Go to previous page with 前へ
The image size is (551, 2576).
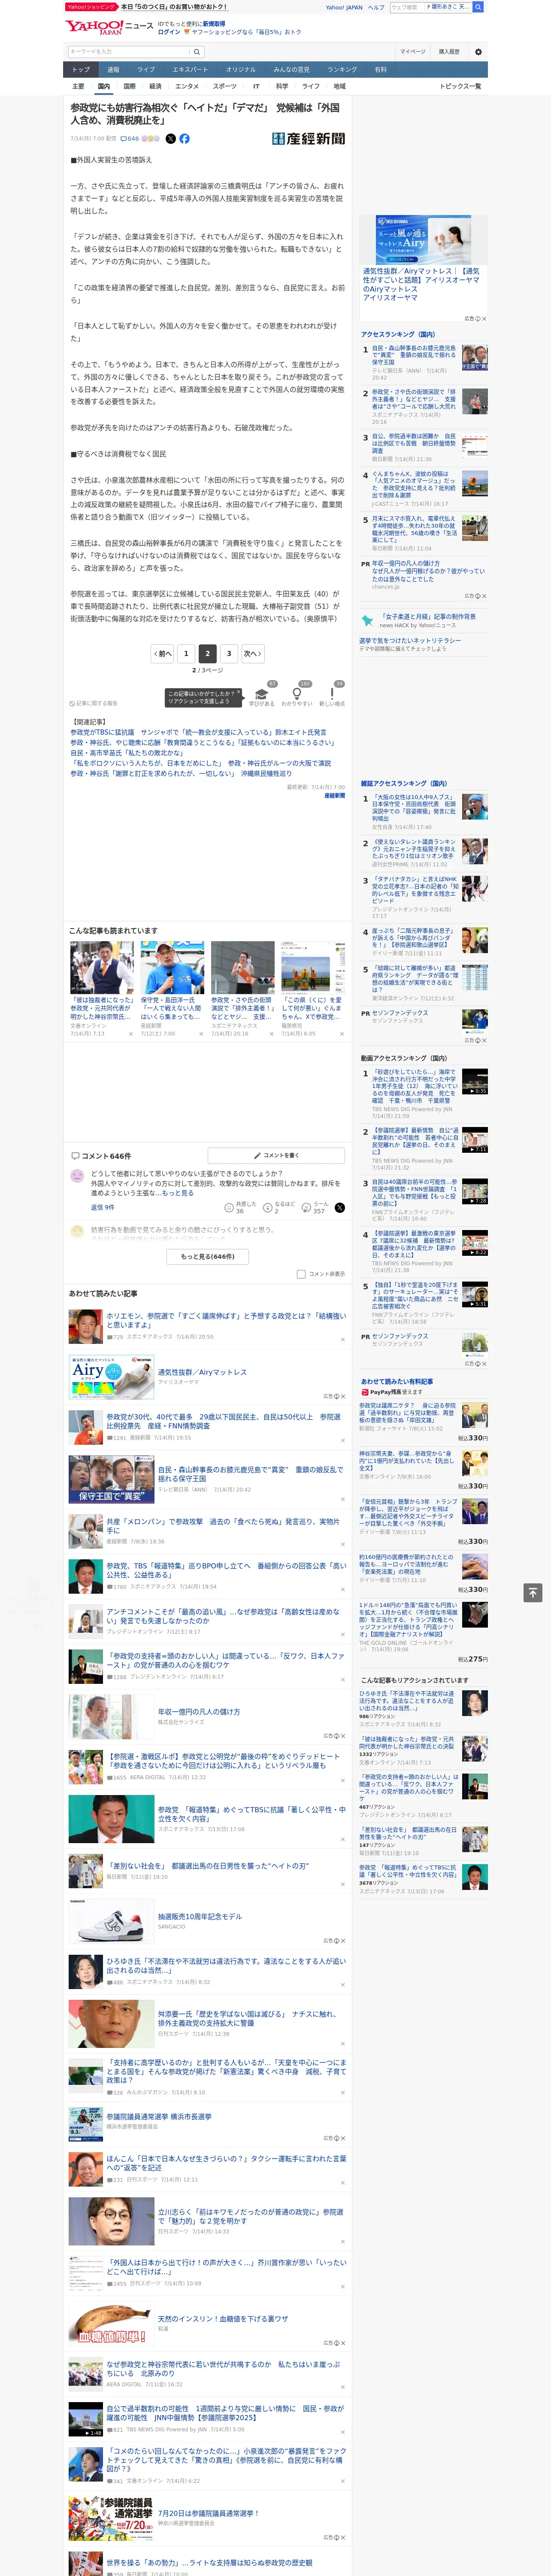click(163, 653)
